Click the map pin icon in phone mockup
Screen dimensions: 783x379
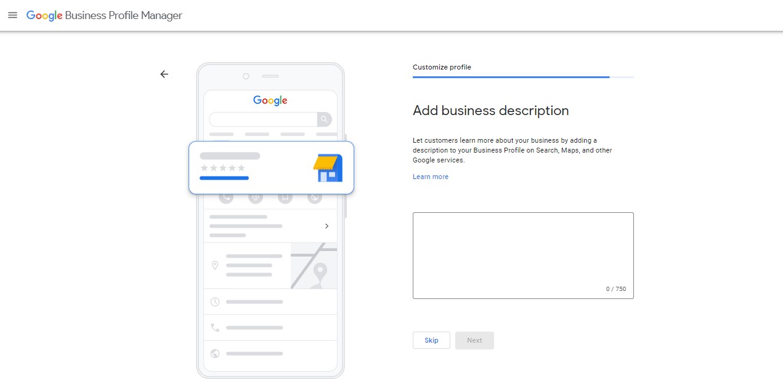215,265
